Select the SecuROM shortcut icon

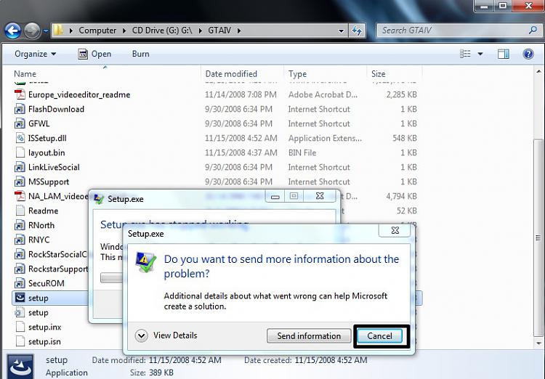(20, 283)
